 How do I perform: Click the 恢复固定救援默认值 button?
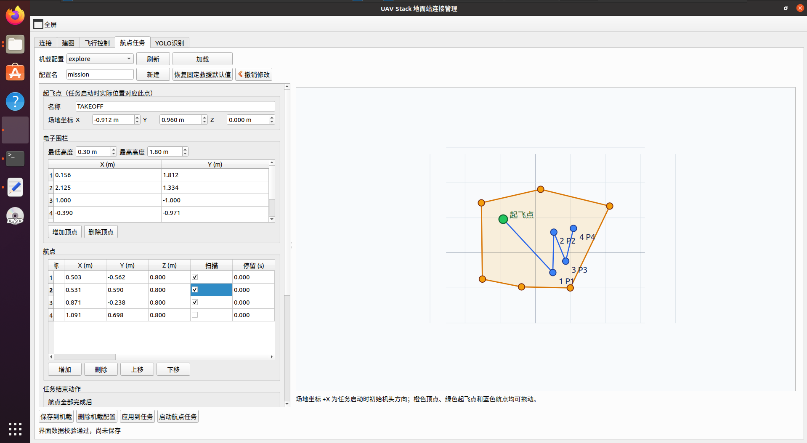point(202,74)
